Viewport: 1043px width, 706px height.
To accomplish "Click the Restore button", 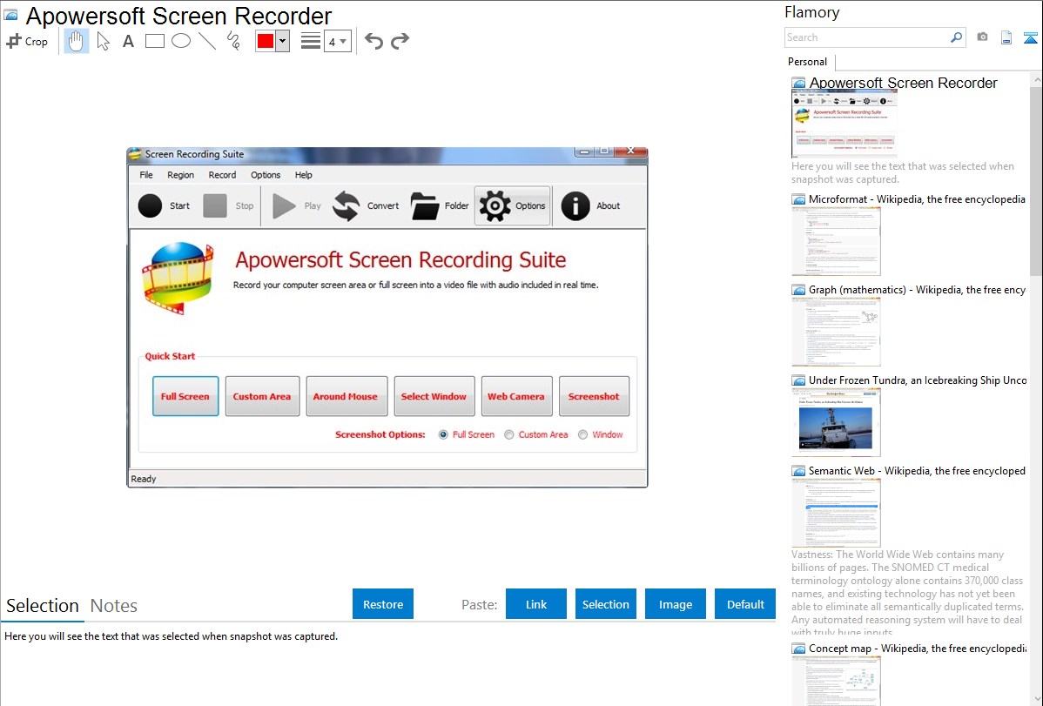I will pos(383,604).
